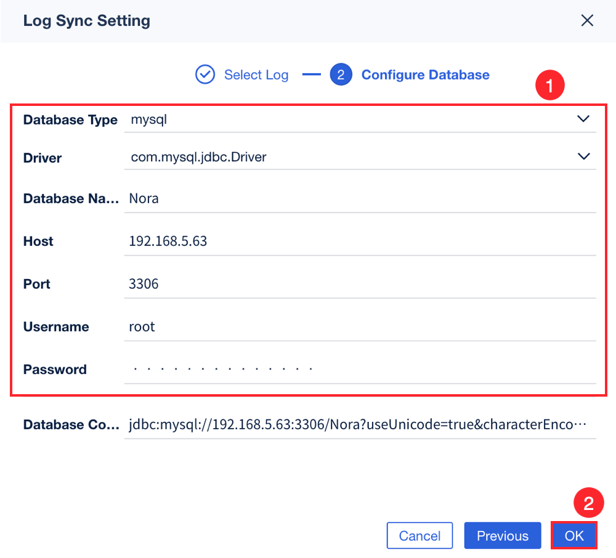Click the OK button

click(573, 535)
